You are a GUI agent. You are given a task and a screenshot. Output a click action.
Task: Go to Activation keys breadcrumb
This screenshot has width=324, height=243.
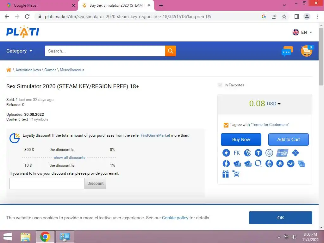[28, 70]
